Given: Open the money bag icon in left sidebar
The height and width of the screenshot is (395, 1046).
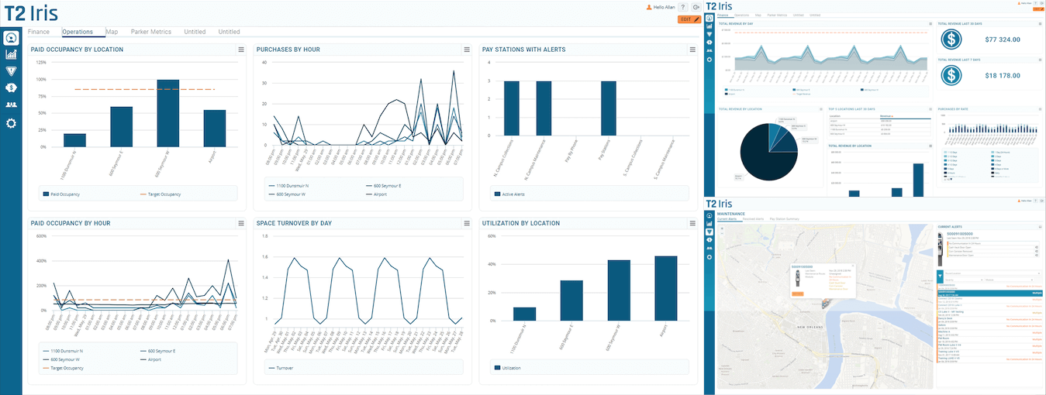Looking at the screenshot, I should pyautogui.click(x=11, y=88).
